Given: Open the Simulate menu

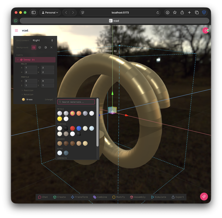Looking at the screenshot, I should [x=159, y=197].
